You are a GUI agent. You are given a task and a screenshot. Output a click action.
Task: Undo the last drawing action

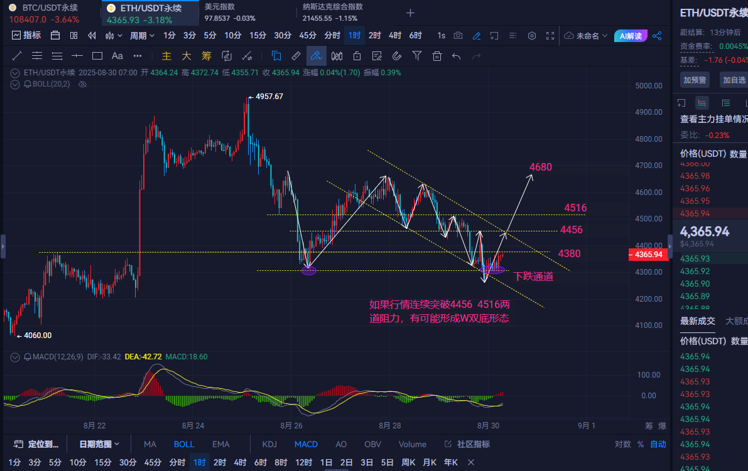[x=457, y=56]
